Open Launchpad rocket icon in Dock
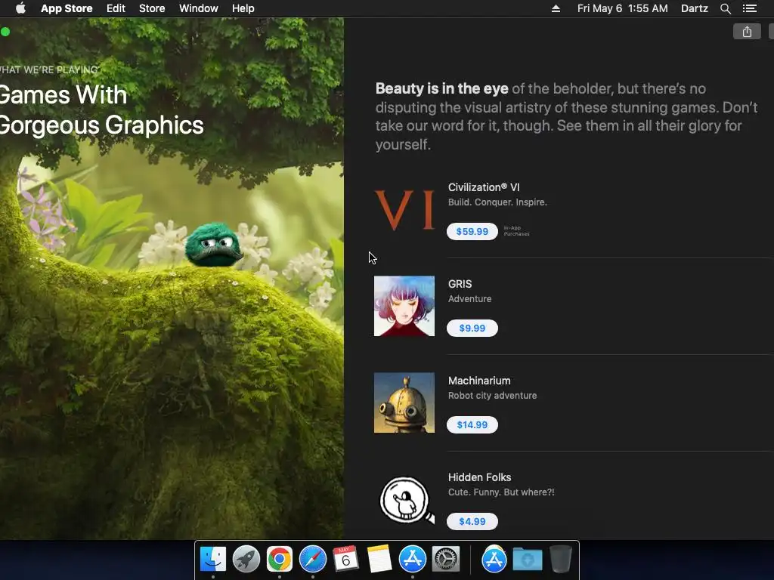774x580 pixels. [246, 560]
